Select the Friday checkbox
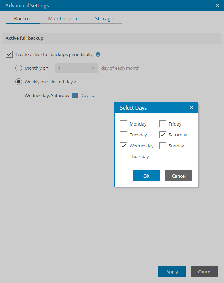Viewport: 224px width, 283px height. click(163, 124)
